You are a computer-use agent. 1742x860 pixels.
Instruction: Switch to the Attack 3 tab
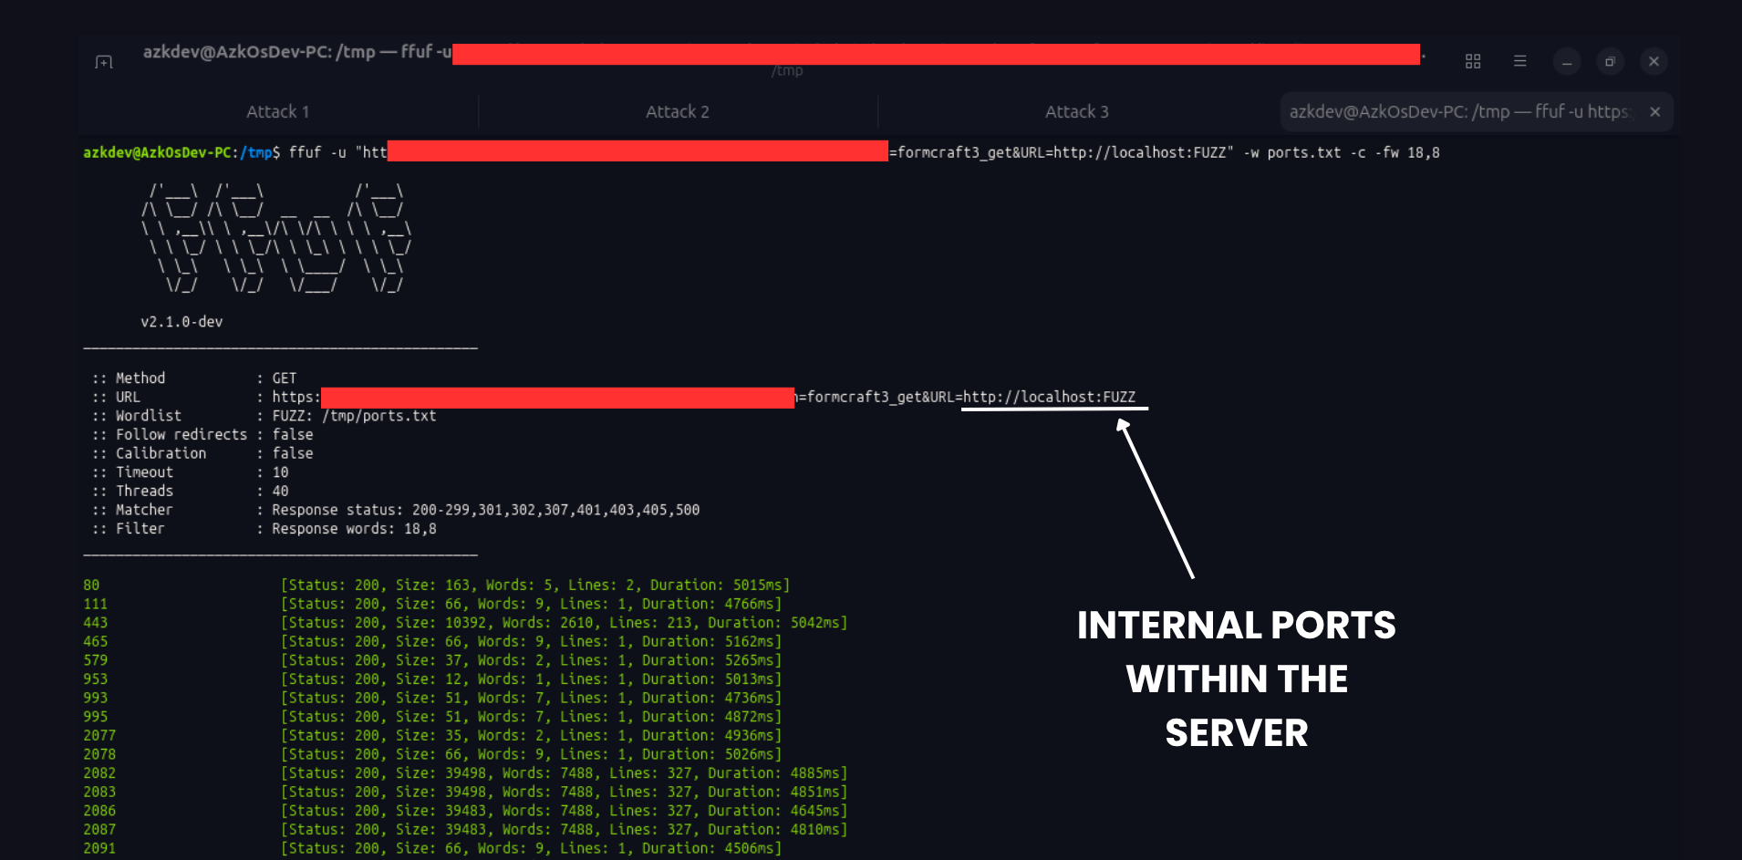click(1077, 111)
